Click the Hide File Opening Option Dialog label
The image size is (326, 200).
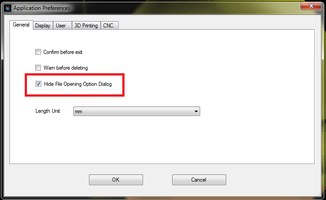(x=78, y=84)
